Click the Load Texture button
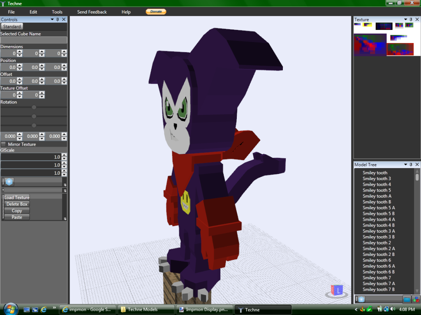Viewport: 421px width, 315px height. click(x=17, y=197)
